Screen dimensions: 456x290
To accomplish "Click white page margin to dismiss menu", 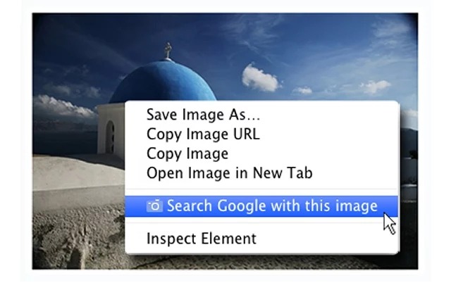I will [x=228, y=279].
